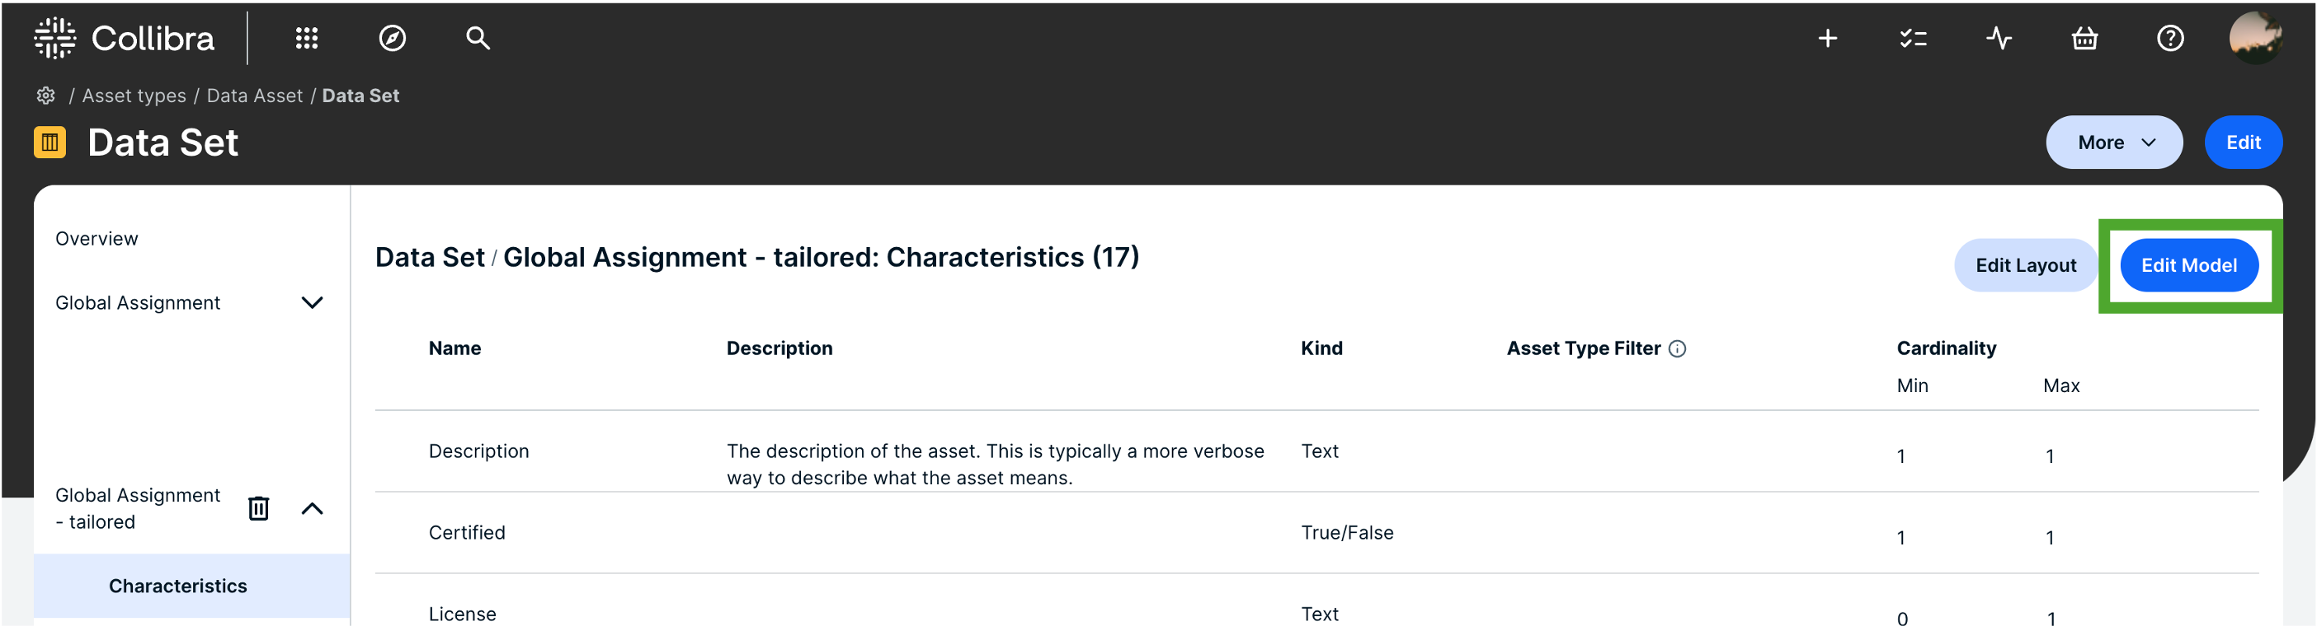This screenshot has width=2317, height=626.
Task: Open the help question mark icon
Action: 2169,38
